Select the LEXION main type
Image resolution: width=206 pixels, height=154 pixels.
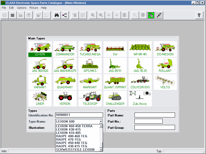(40, 49)
